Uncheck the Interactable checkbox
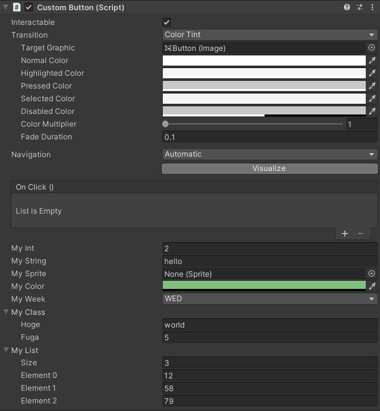Screen dimensions: 380x411 point(167,22)
